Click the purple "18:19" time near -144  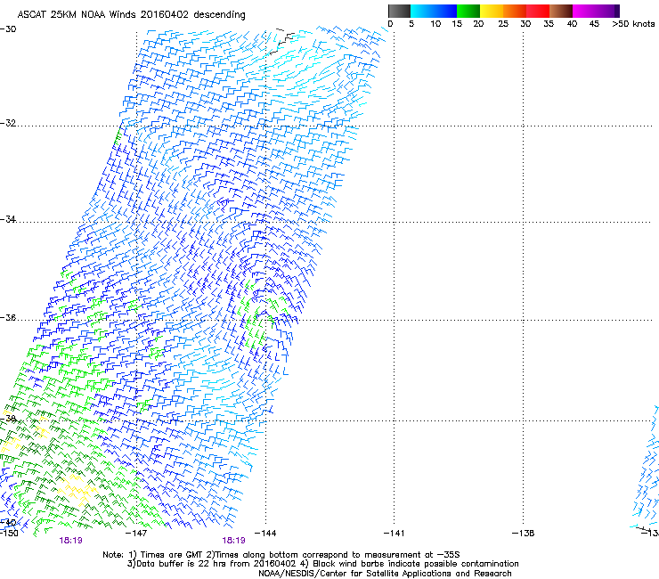tap(233, 541)
